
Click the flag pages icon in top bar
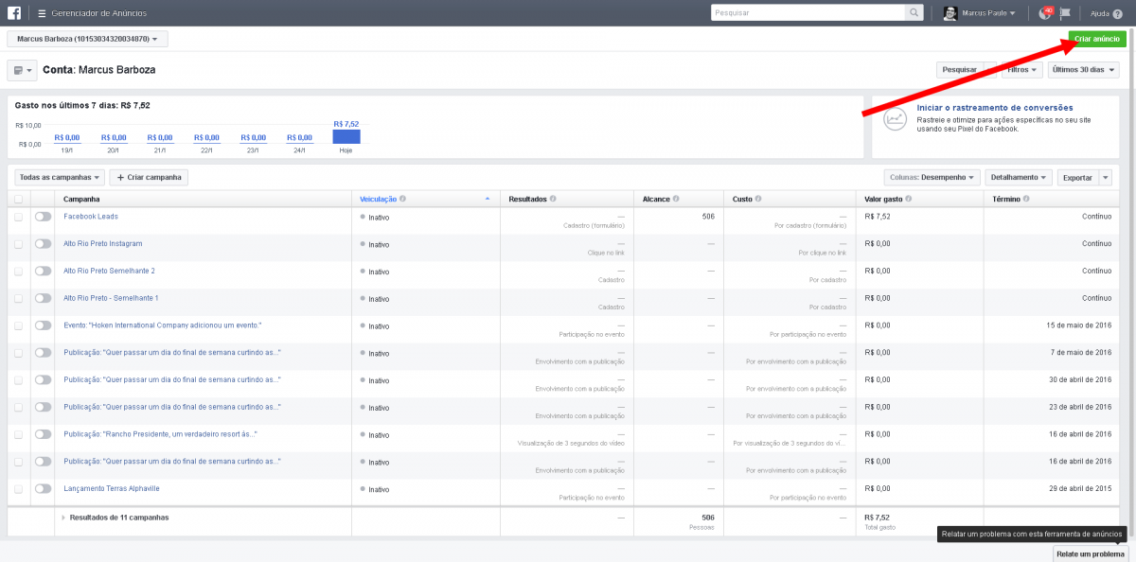point(1065,13)
